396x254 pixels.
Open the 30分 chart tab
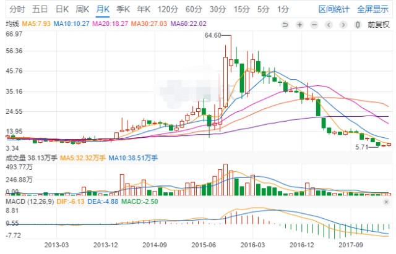click(218, 10)
